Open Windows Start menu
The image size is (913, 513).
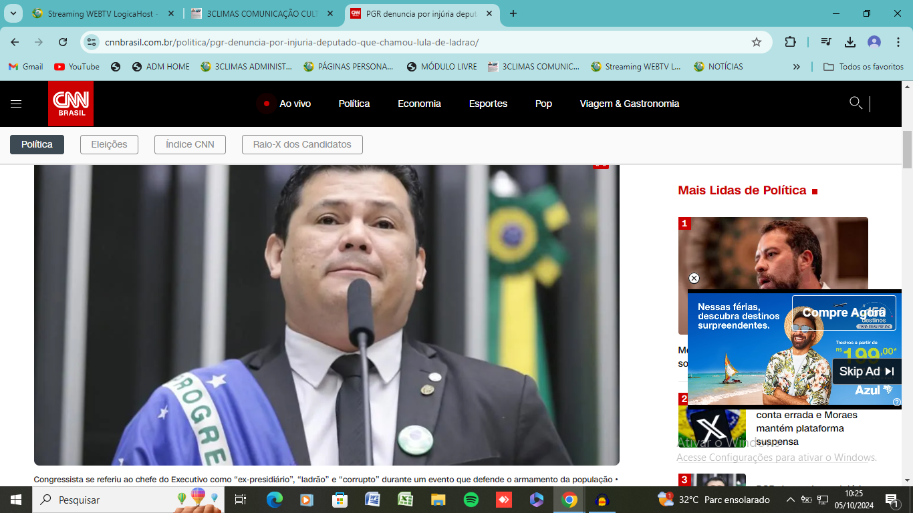(15, 500)
